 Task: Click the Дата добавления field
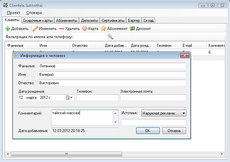(x=85, y=131)
